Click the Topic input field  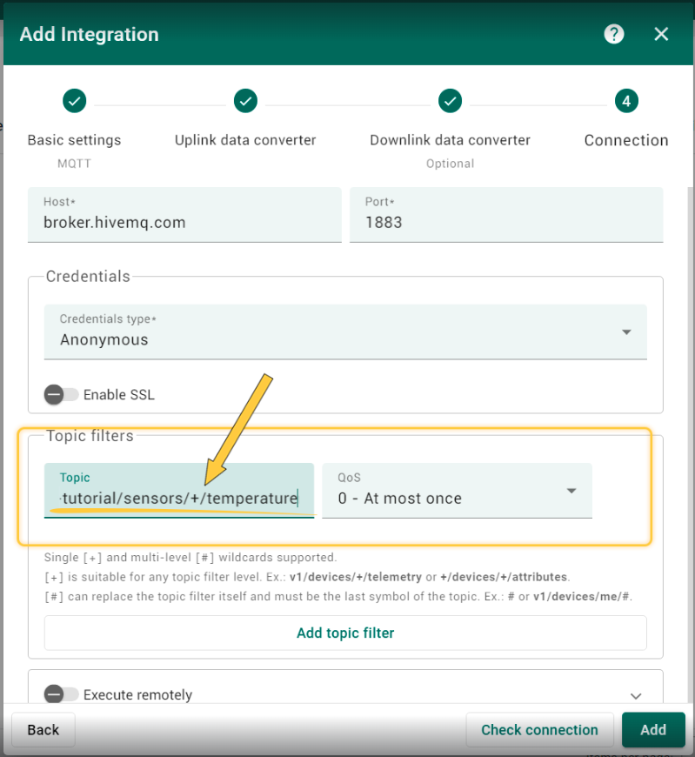(x=179, y=491)
